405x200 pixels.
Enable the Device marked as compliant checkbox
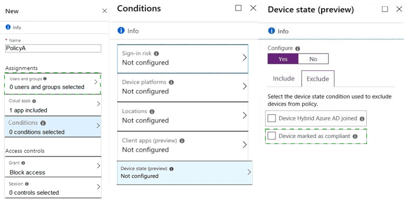click(272, 136)
